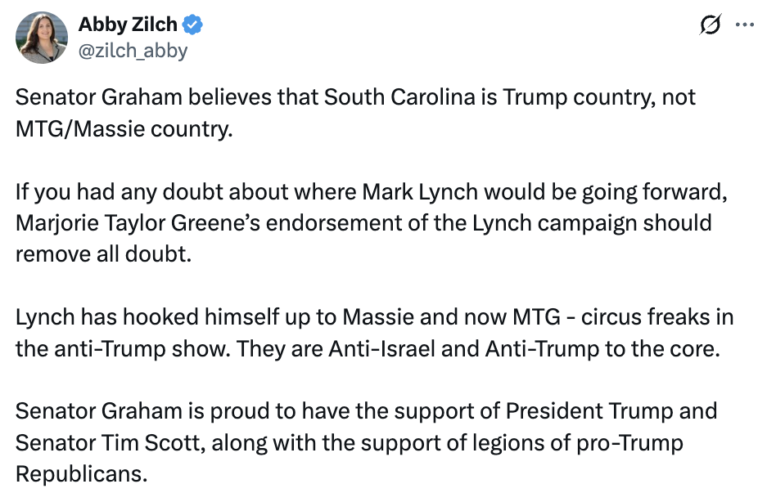Click the paragraph starting 'Lynch has hooked himself'
This screenshot has width=776, height=502.
coord(374,333)
